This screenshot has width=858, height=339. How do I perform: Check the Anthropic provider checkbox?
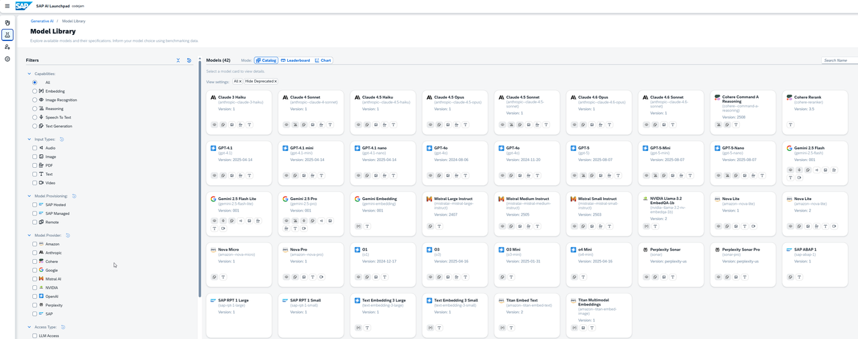coord(35,253)
